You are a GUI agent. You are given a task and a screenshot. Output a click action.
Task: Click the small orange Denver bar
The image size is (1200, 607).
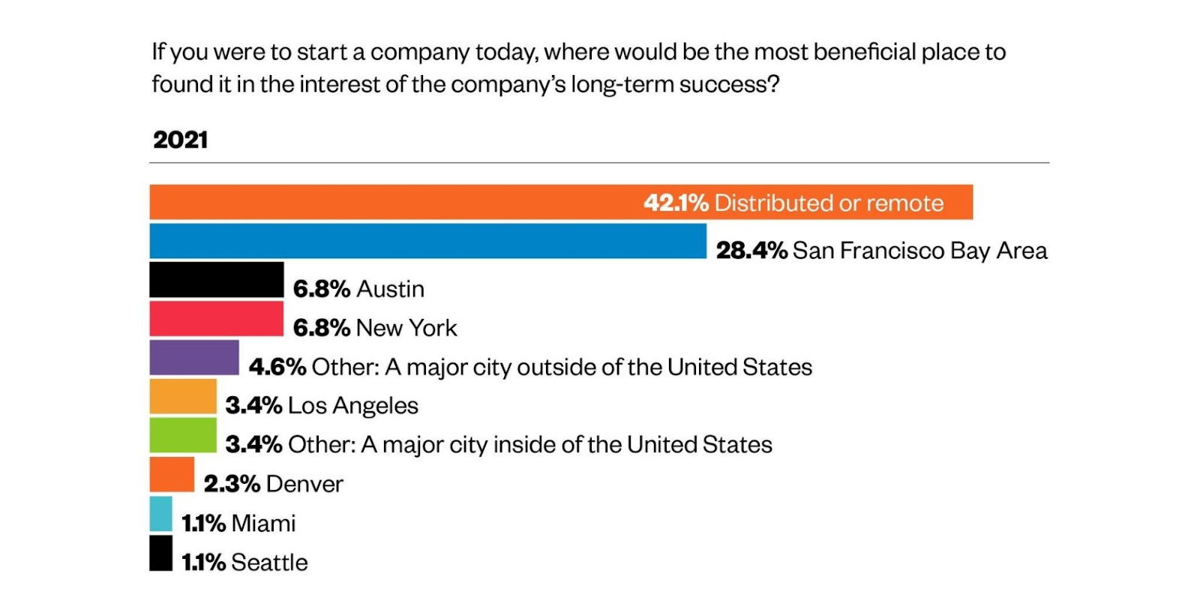click(x=172, y=475)
